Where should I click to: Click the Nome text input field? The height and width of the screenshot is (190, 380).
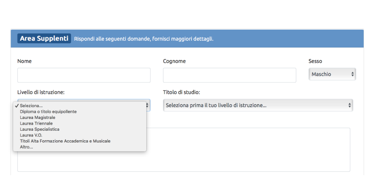pyautogui.click(x=84, y=75)
